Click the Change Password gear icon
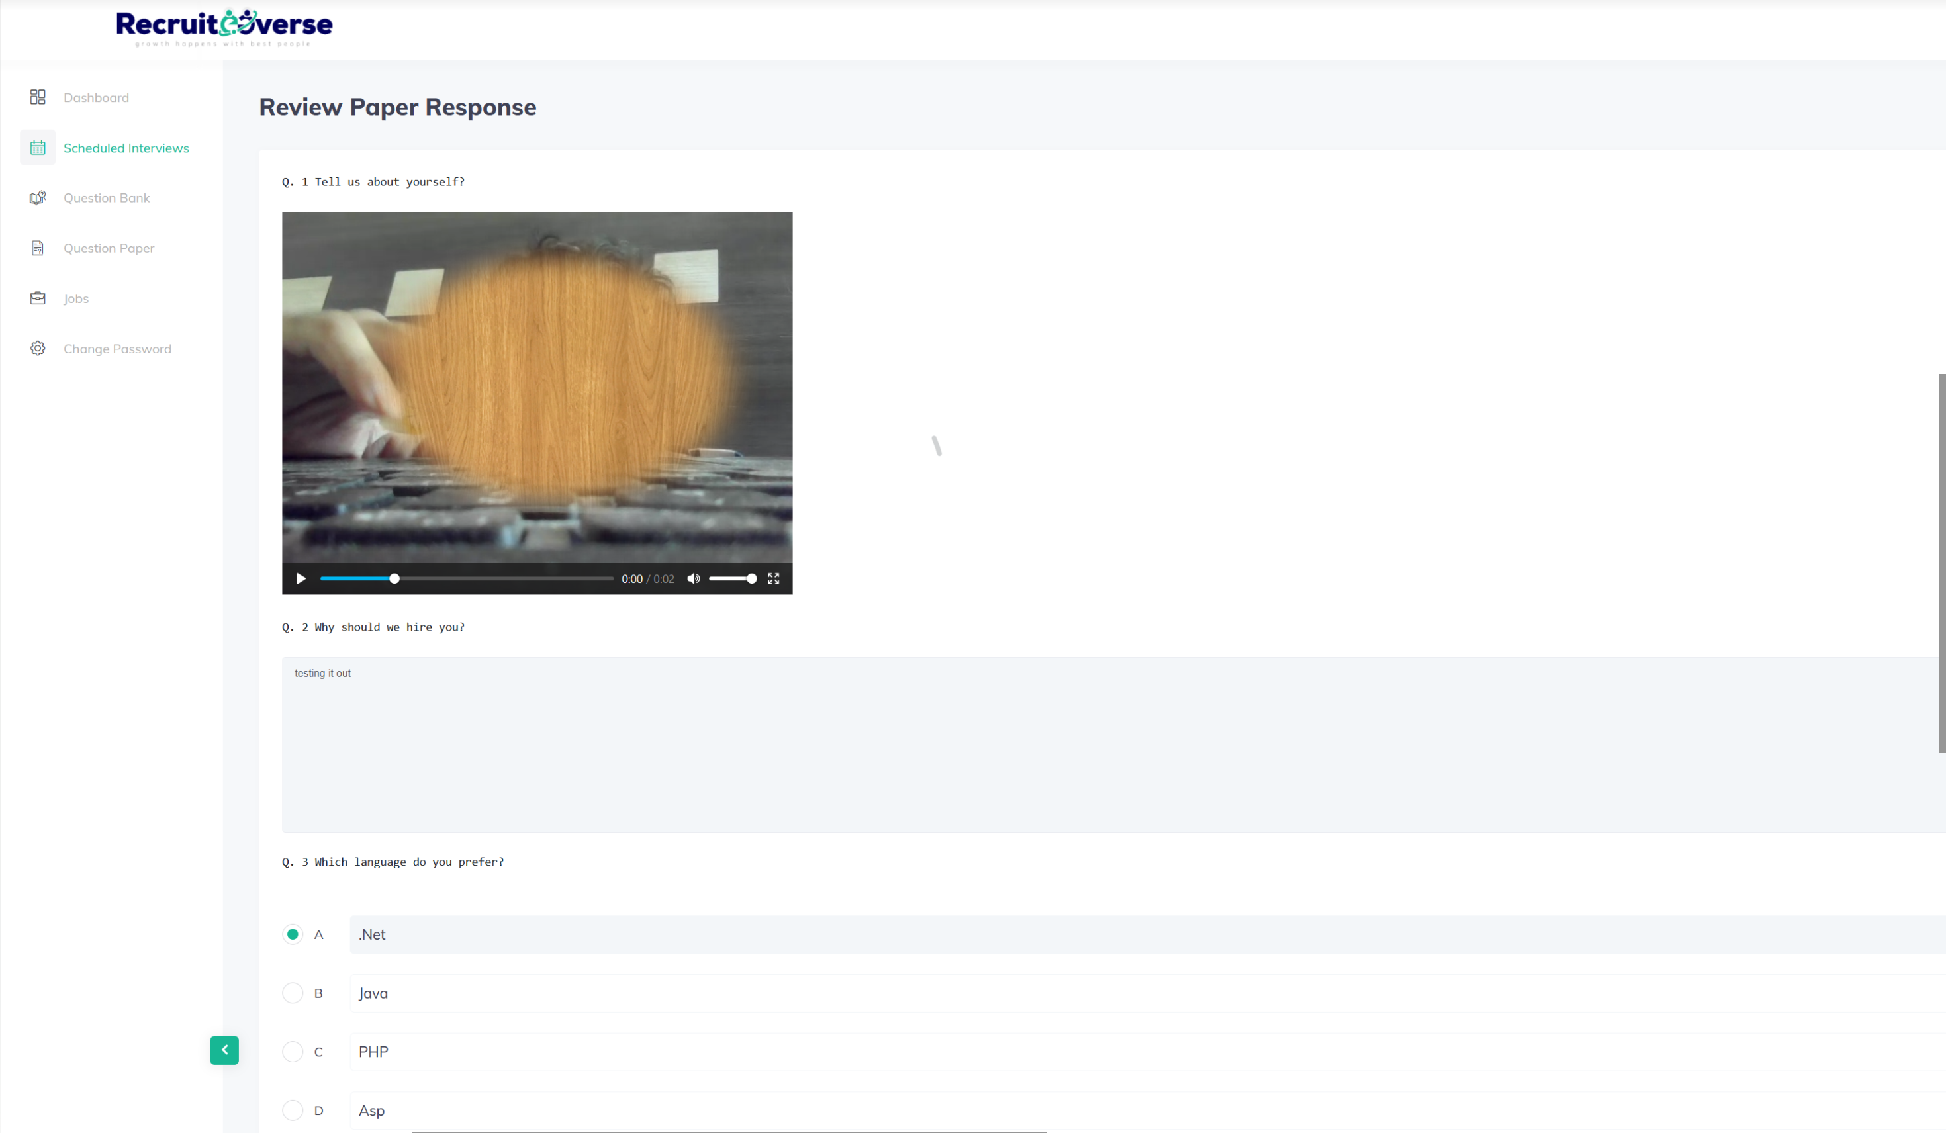Screen dimensions: 1946x1133 tap(37, 348)
